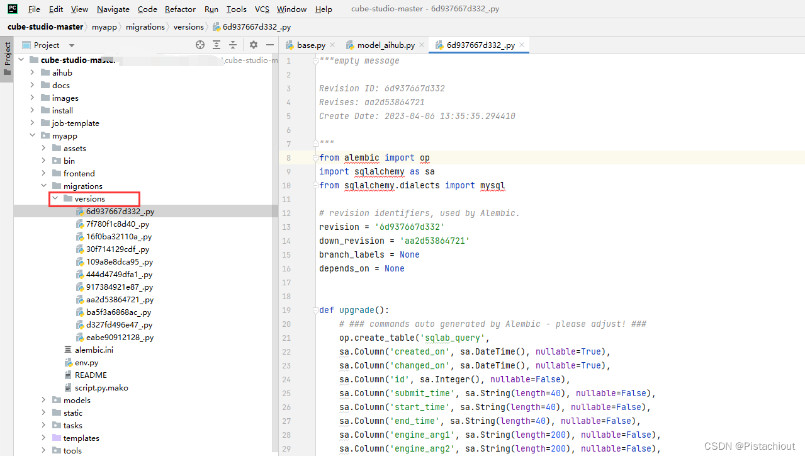The width and height of the screenshot is (805, 456).
Task: Expand the frontend folder
Action: pos(43,173)
